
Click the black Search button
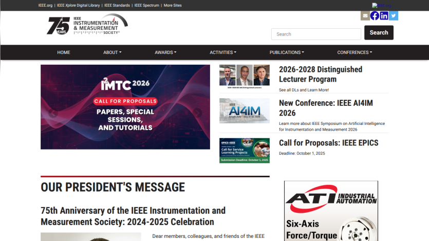379,32
